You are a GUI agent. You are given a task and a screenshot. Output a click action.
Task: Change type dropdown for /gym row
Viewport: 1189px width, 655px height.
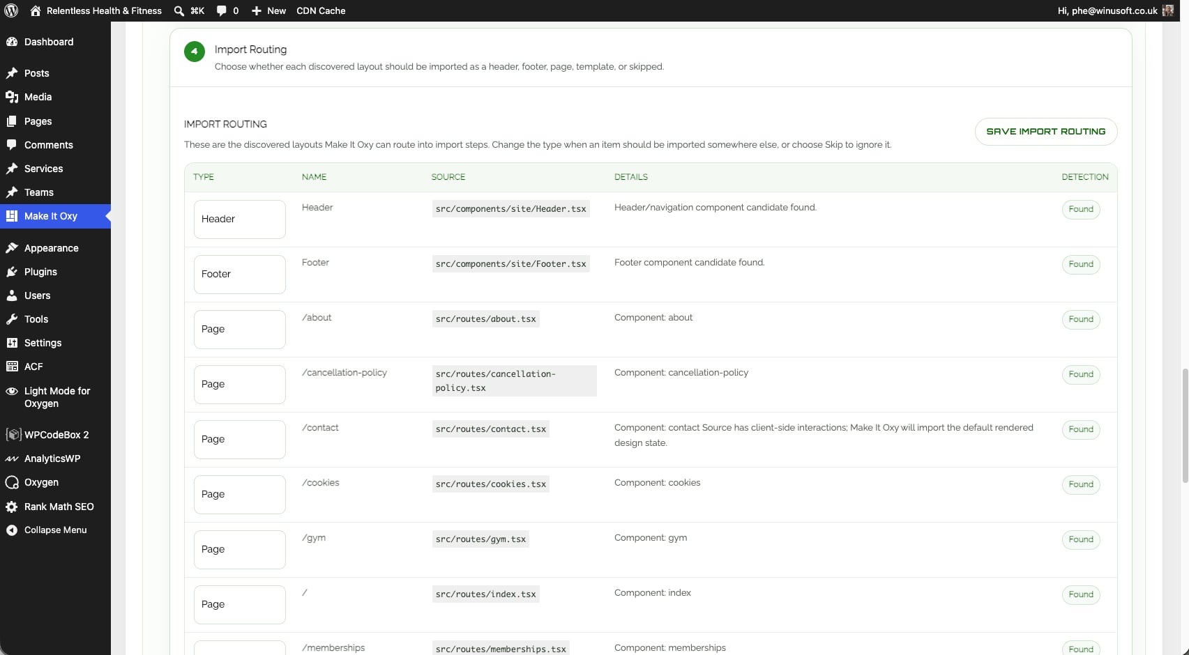pos(240,549)
